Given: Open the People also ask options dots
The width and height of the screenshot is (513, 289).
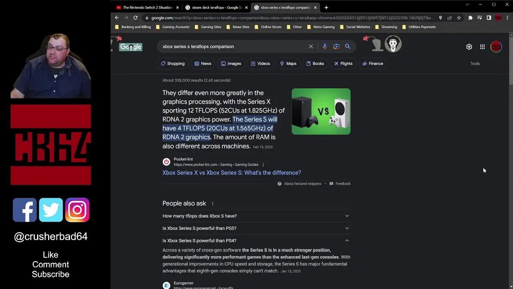Looking at the screenshot, I should 212,204.
